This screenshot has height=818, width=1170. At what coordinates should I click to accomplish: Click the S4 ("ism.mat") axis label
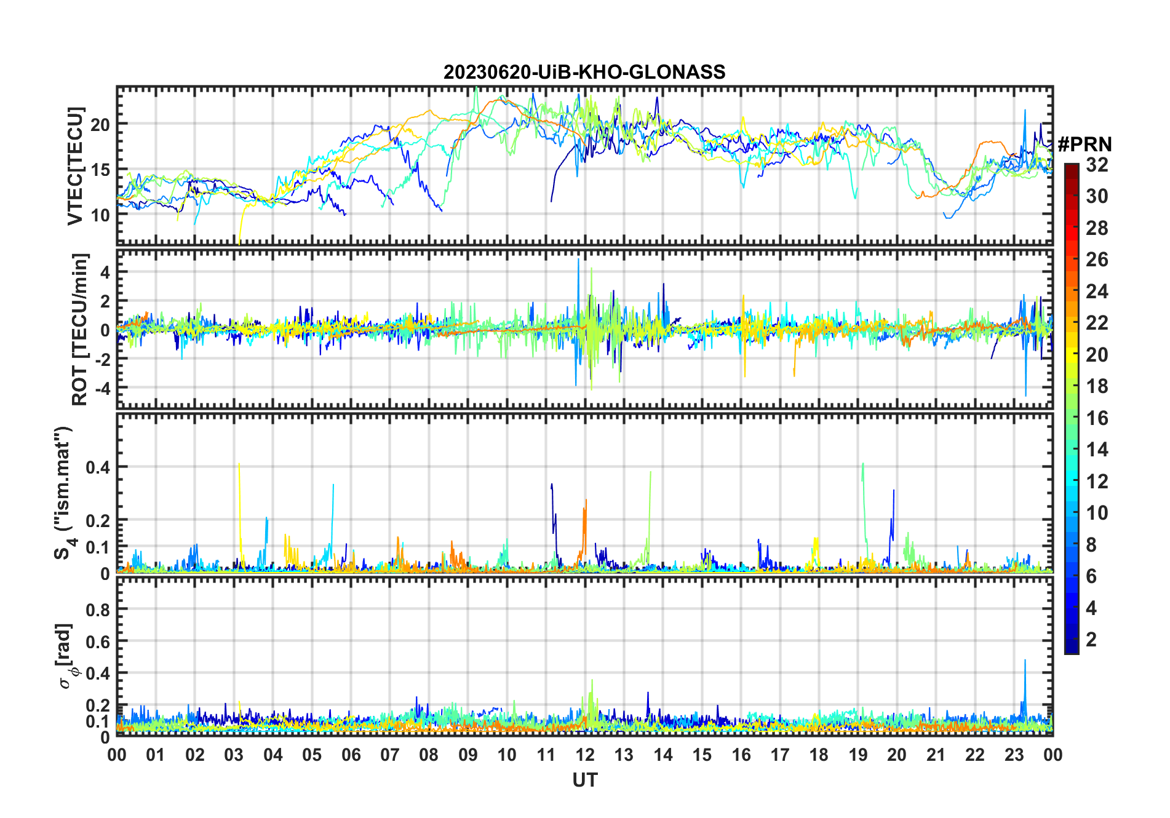coord(64,493)
